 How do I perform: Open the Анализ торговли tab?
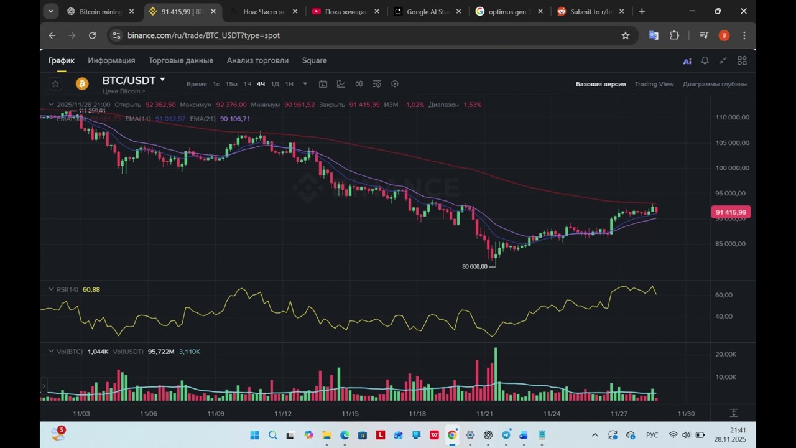tap(257, 60)
